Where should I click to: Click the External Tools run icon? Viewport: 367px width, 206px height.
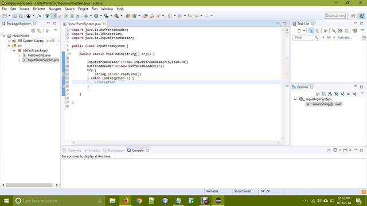click(x=116, y=16)
